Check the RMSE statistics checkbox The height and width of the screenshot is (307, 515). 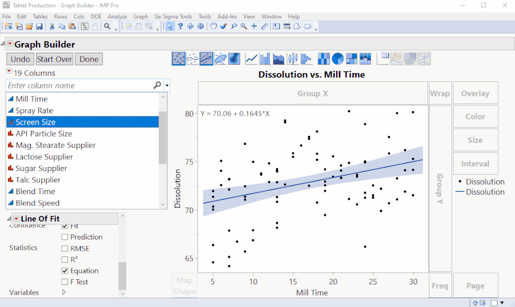[x=65, y=248]
